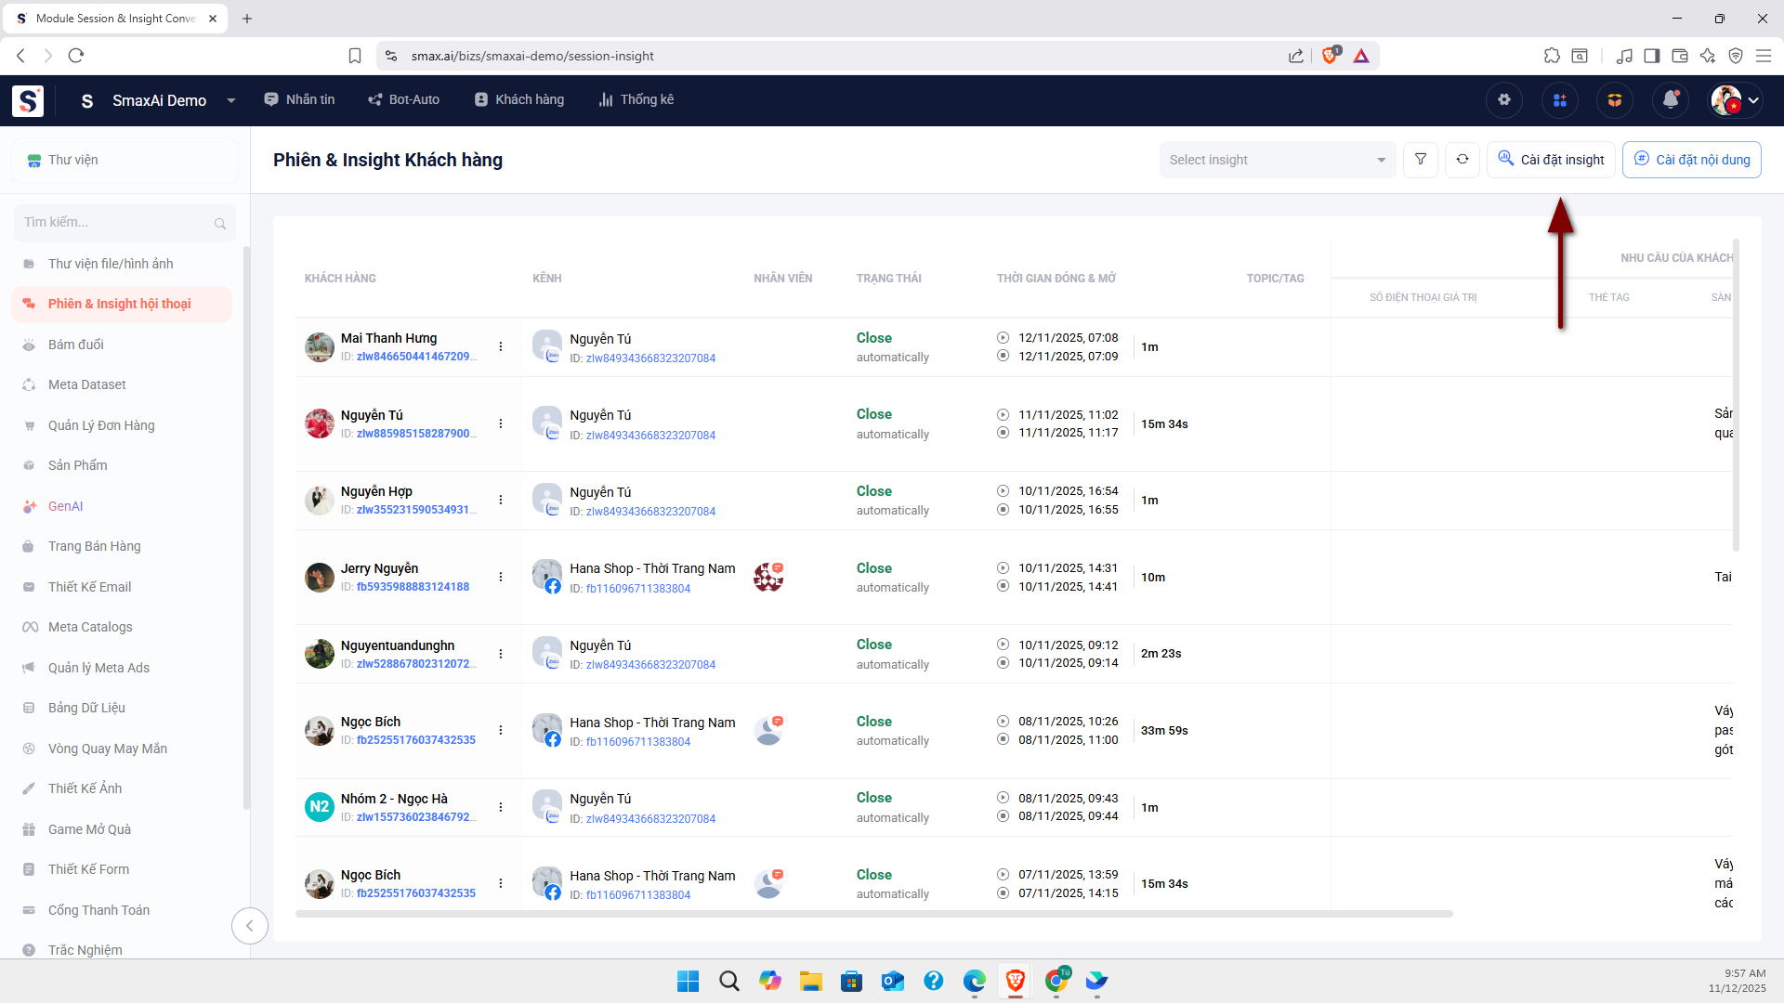
Task: Collapse the left sidebar arrow
Action: click(249, 925)
